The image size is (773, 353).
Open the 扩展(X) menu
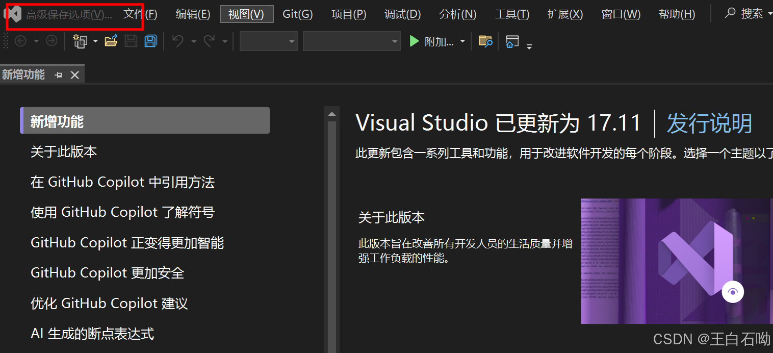point(565,14)
